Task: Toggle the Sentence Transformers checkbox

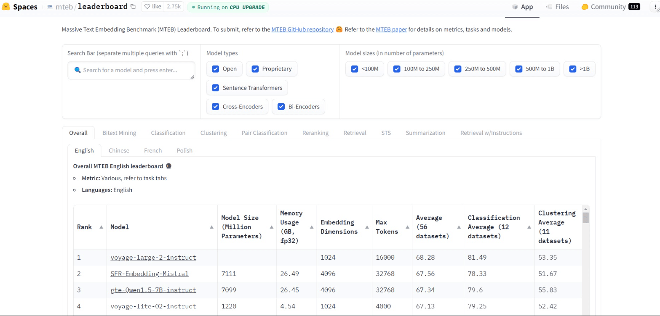Action: click(216, 88)
